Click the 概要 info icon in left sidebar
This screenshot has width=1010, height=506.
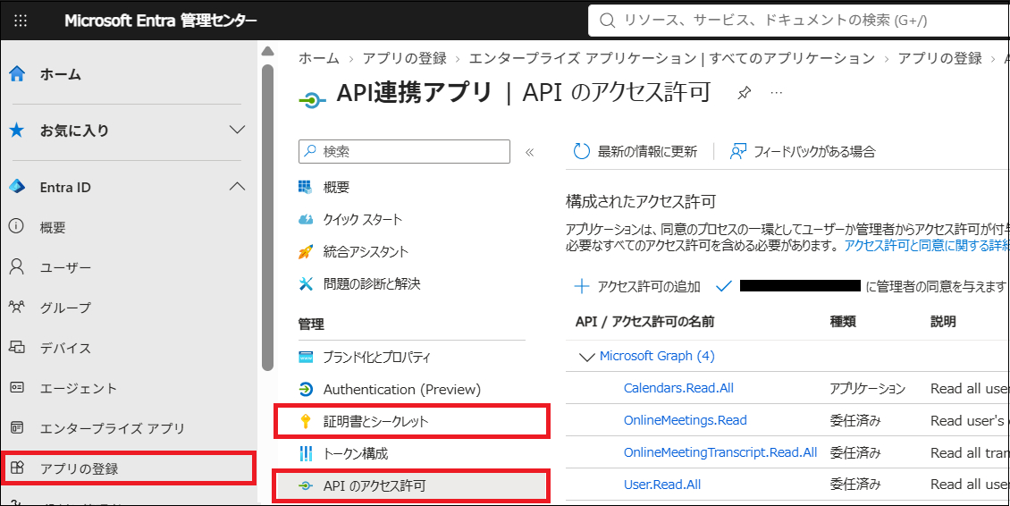[17, 227]
